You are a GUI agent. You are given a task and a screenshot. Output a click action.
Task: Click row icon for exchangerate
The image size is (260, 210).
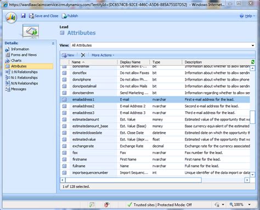pyautogui.click(x=64, y=146)
